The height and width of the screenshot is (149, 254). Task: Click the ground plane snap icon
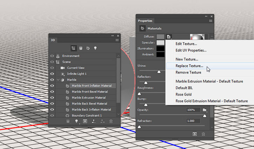click(94, 121)
